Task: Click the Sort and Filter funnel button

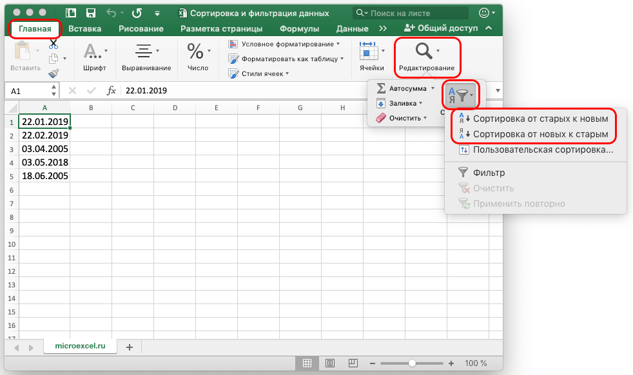Action: pyautogui.click(x=461, y=95)
